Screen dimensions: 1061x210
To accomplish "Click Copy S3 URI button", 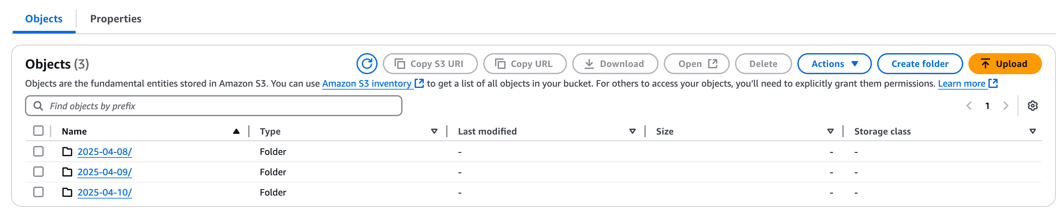I will 430,64.
